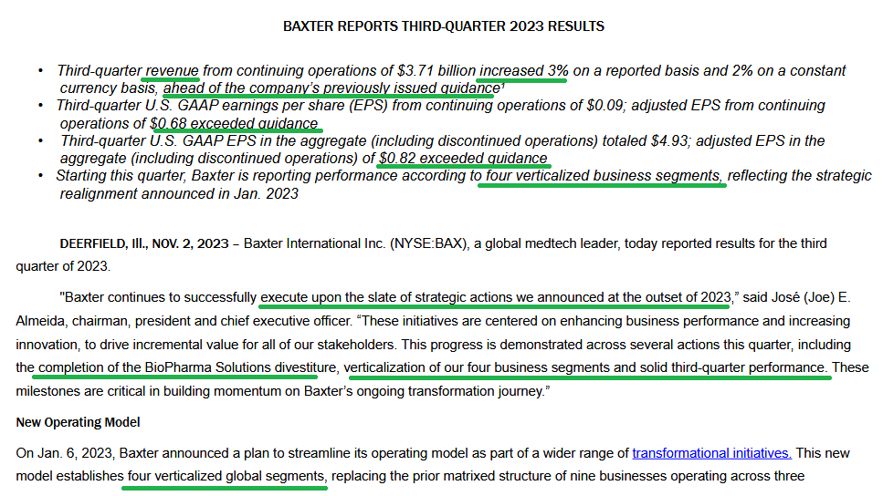Click 'ahead of the company's previously issued guidance'
Screen dimensions: 883x496
pyautogui.click(x=331, y=88)
